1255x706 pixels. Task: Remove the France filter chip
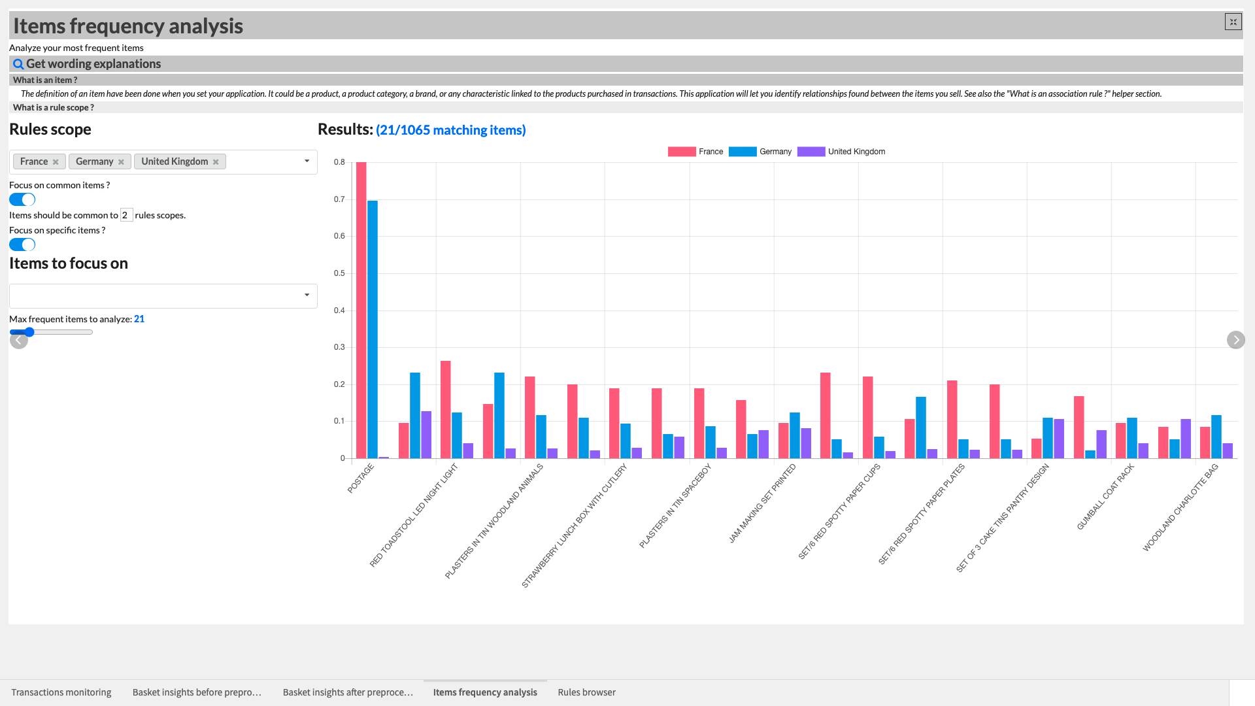click(x=56, y=161)
